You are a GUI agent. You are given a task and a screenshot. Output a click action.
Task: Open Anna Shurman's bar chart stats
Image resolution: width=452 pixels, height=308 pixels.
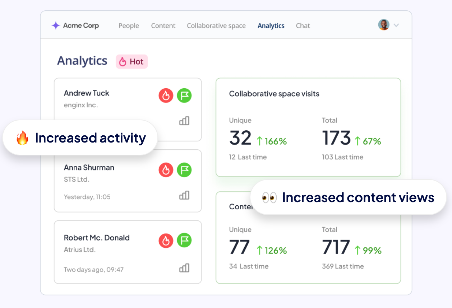pos(184,195)
